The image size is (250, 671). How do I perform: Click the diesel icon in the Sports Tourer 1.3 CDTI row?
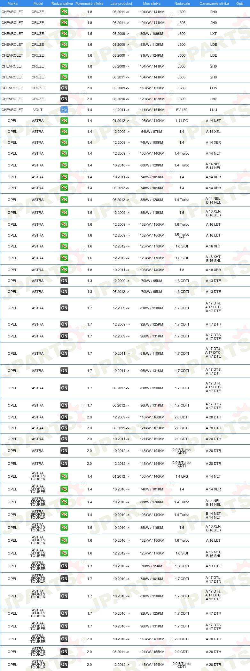[x=64, y=566]
